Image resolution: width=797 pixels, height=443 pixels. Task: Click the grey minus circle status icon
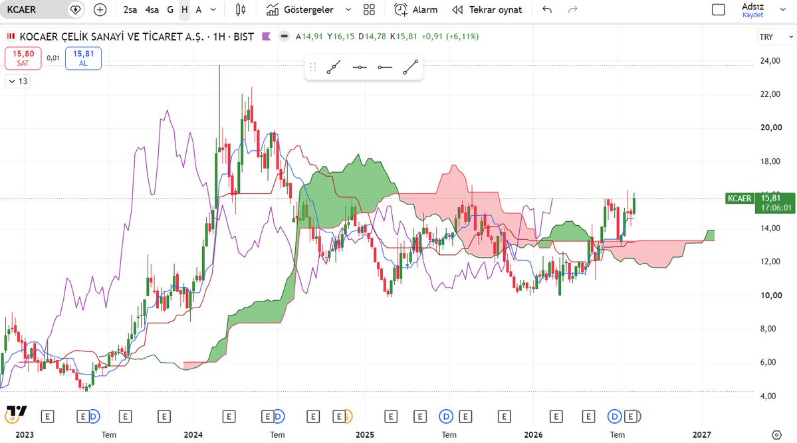(x=285, y=37)
